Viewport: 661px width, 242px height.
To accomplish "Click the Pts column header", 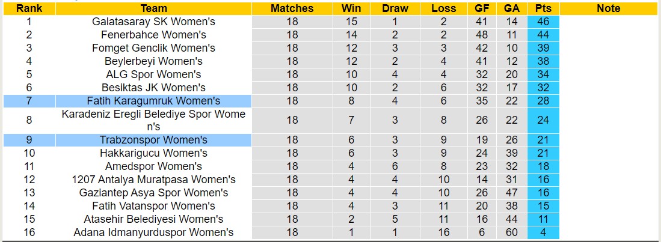I will coord(543,8).
